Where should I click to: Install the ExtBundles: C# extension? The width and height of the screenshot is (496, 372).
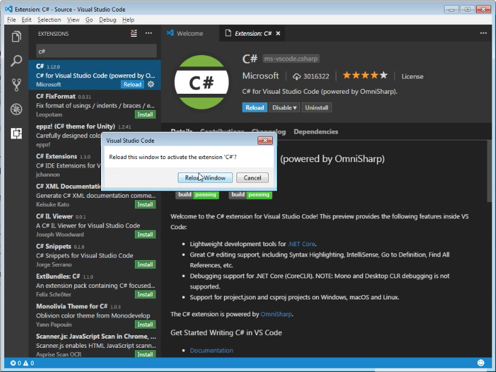(x=145, y=295)
